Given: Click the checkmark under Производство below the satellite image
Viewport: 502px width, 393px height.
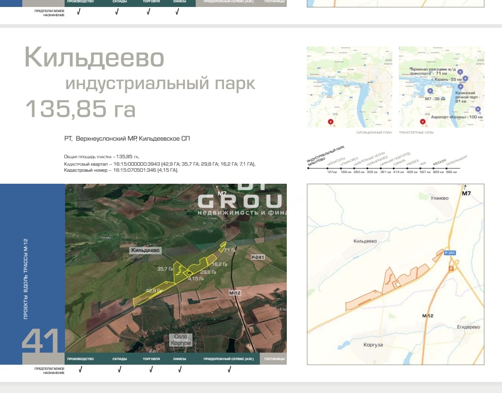Looking at the screenshot, I should 80,370.
